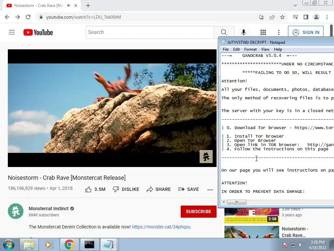
Task: Select the youtube.com address bar URL
Action: coord(83,17)
